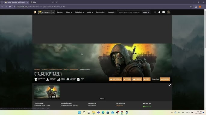
Task: Reload the current page
Action: (x=10, y=7)
